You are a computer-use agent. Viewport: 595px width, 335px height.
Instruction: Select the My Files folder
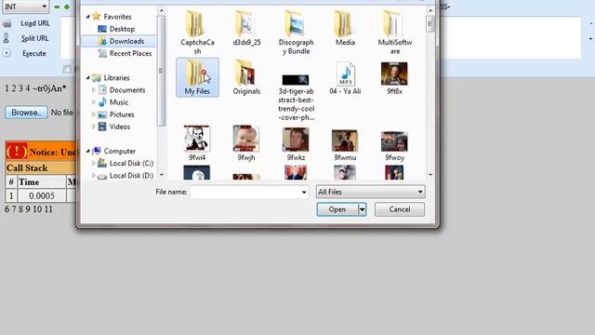tap(197, 77)
